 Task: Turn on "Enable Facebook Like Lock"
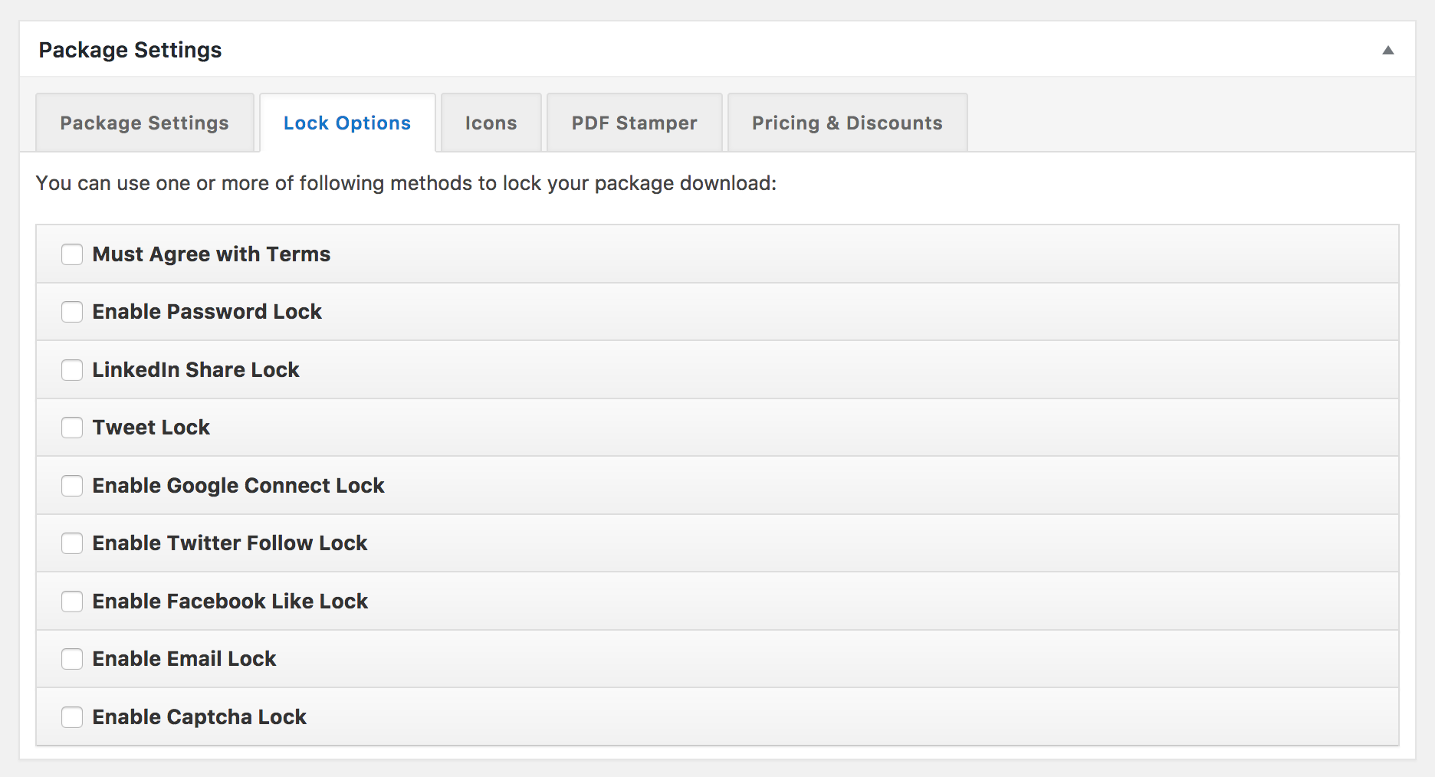tap(72, 601)
